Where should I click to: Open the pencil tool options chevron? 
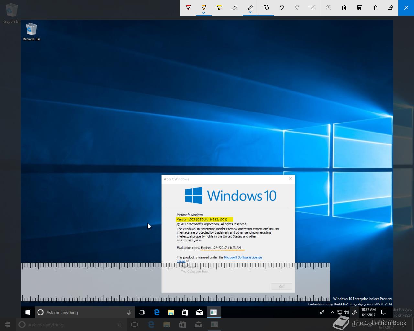(x=204, y=13)
